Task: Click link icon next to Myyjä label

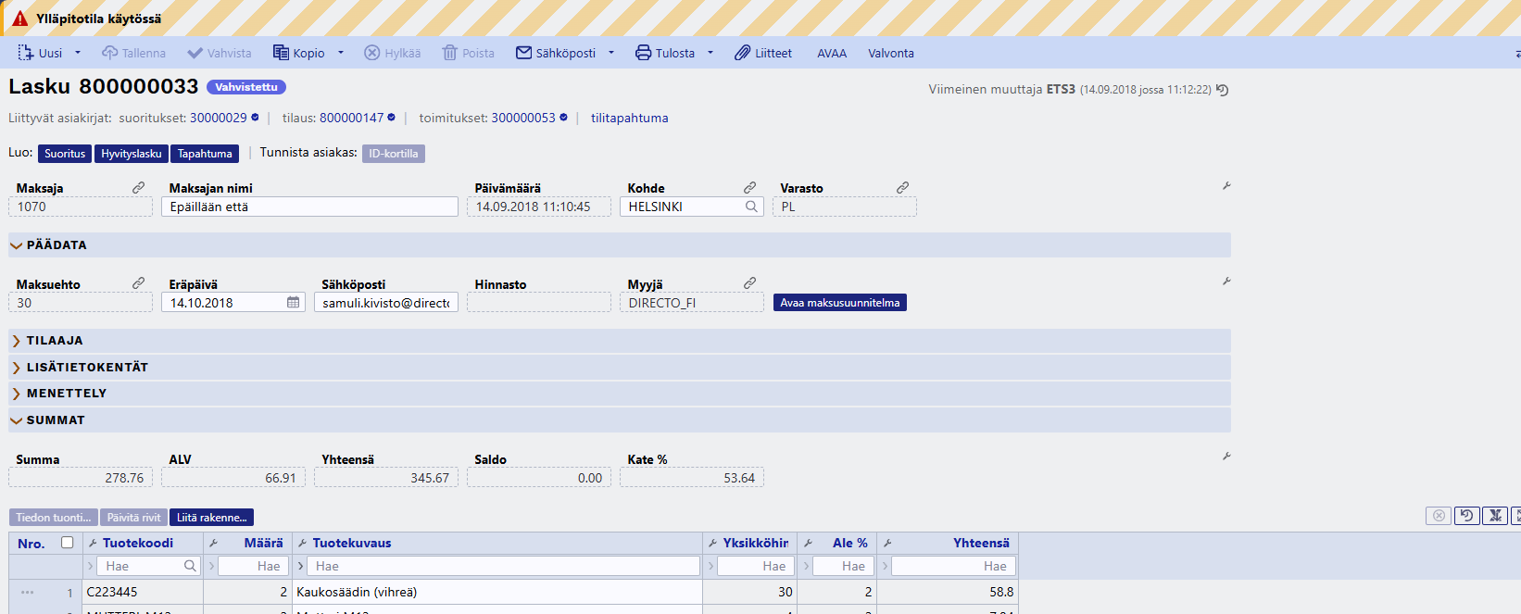Action: tap(749, 283)
